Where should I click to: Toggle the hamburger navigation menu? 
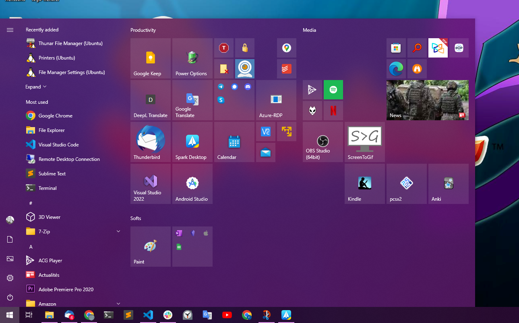[10, 30]
